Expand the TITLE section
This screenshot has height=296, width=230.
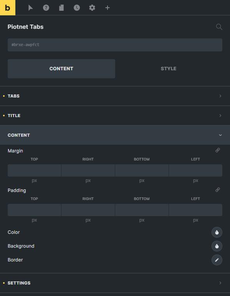click(115, 116)
